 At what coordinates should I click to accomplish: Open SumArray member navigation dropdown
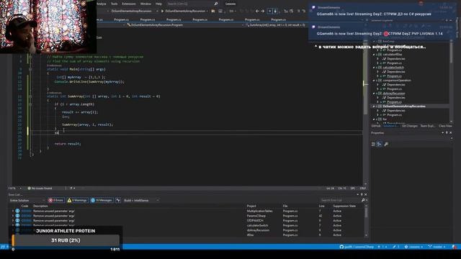coord(276,25)
